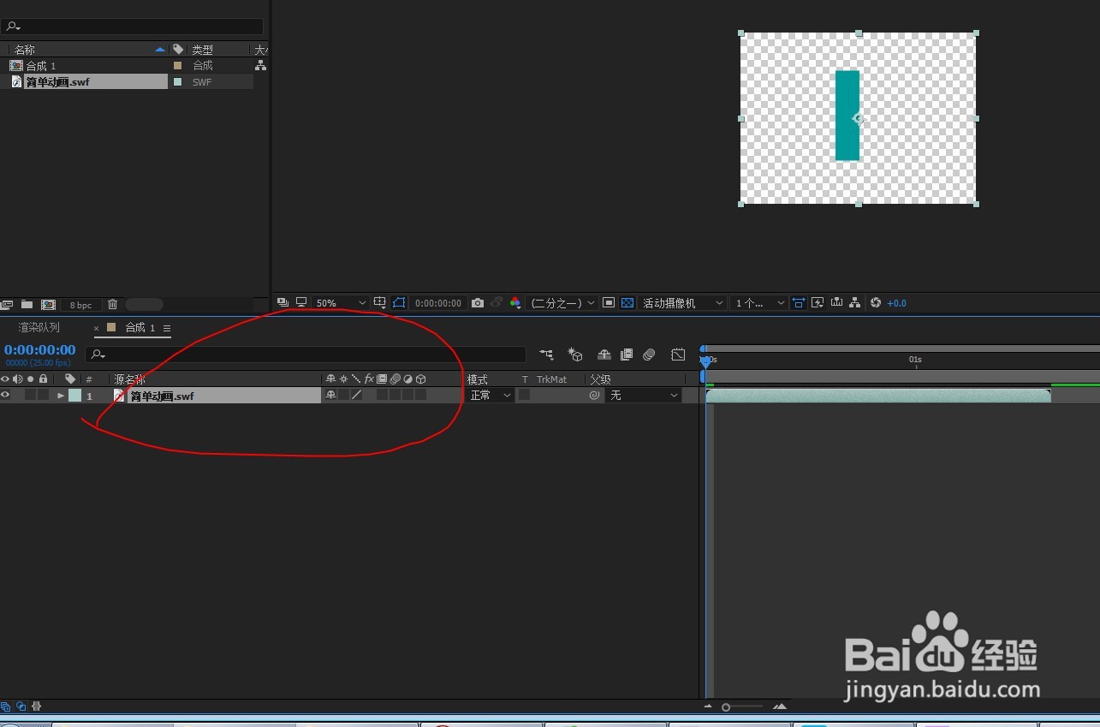Open the blend mode 正常 selector
The image size is (1100, 727).
click(x=488, y=395)
